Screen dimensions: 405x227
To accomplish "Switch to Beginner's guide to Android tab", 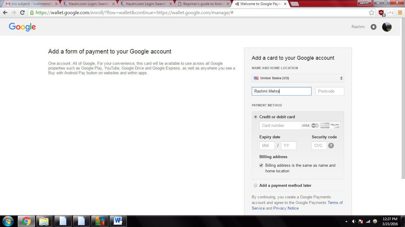I will coord(203,4).
